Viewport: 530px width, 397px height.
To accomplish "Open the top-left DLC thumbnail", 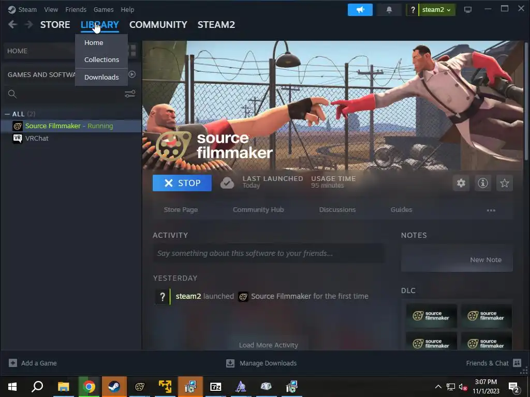I will (x=431, y=316).
